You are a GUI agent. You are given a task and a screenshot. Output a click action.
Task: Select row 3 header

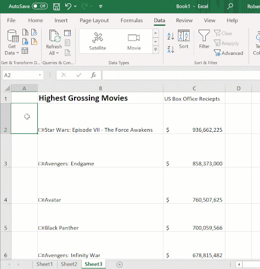[x=5, y=150]
